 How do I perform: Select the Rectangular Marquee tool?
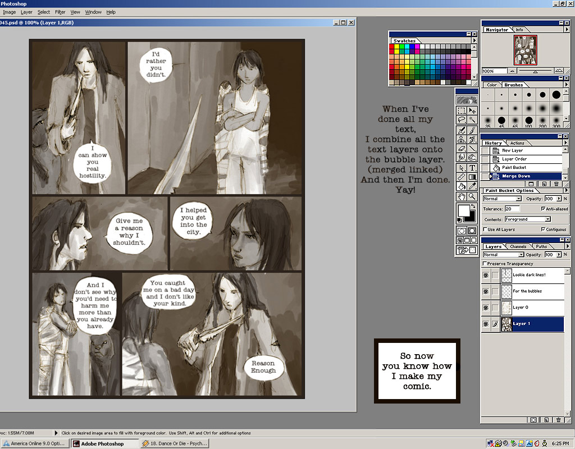click(462, 111)
